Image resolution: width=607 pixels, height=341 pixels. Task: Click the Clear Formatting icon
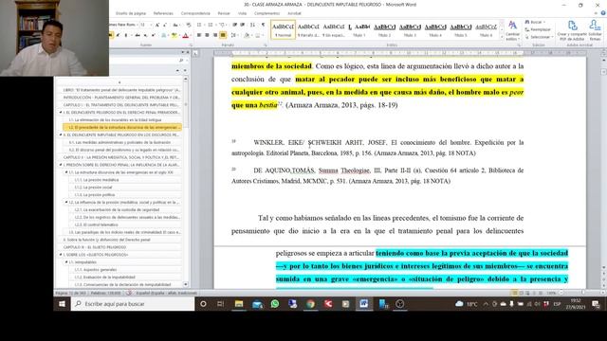[x=189, y=25]
